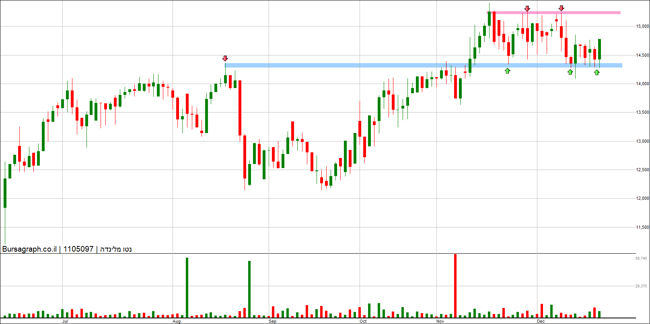Click the Nov month label
Screen dimensions: 650x324
440,321
